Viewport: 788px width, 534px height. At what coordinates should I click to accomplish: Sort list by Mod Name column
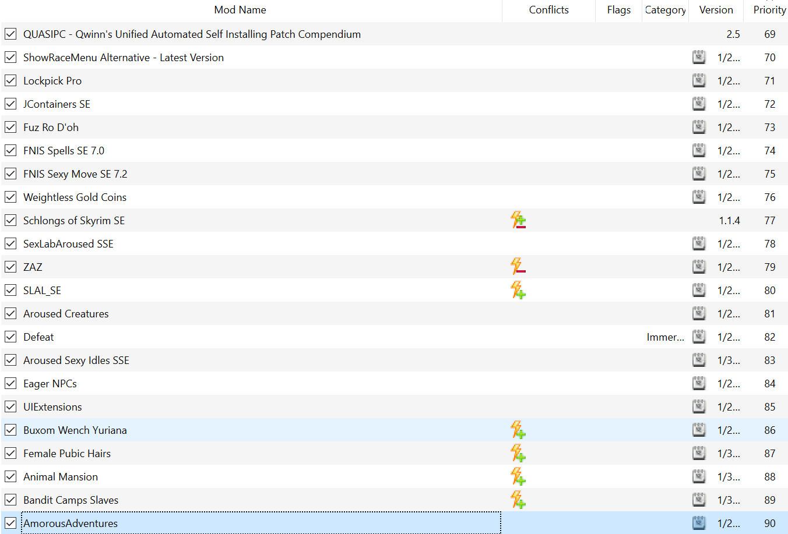pyautogui.click(x=240, y=10)
